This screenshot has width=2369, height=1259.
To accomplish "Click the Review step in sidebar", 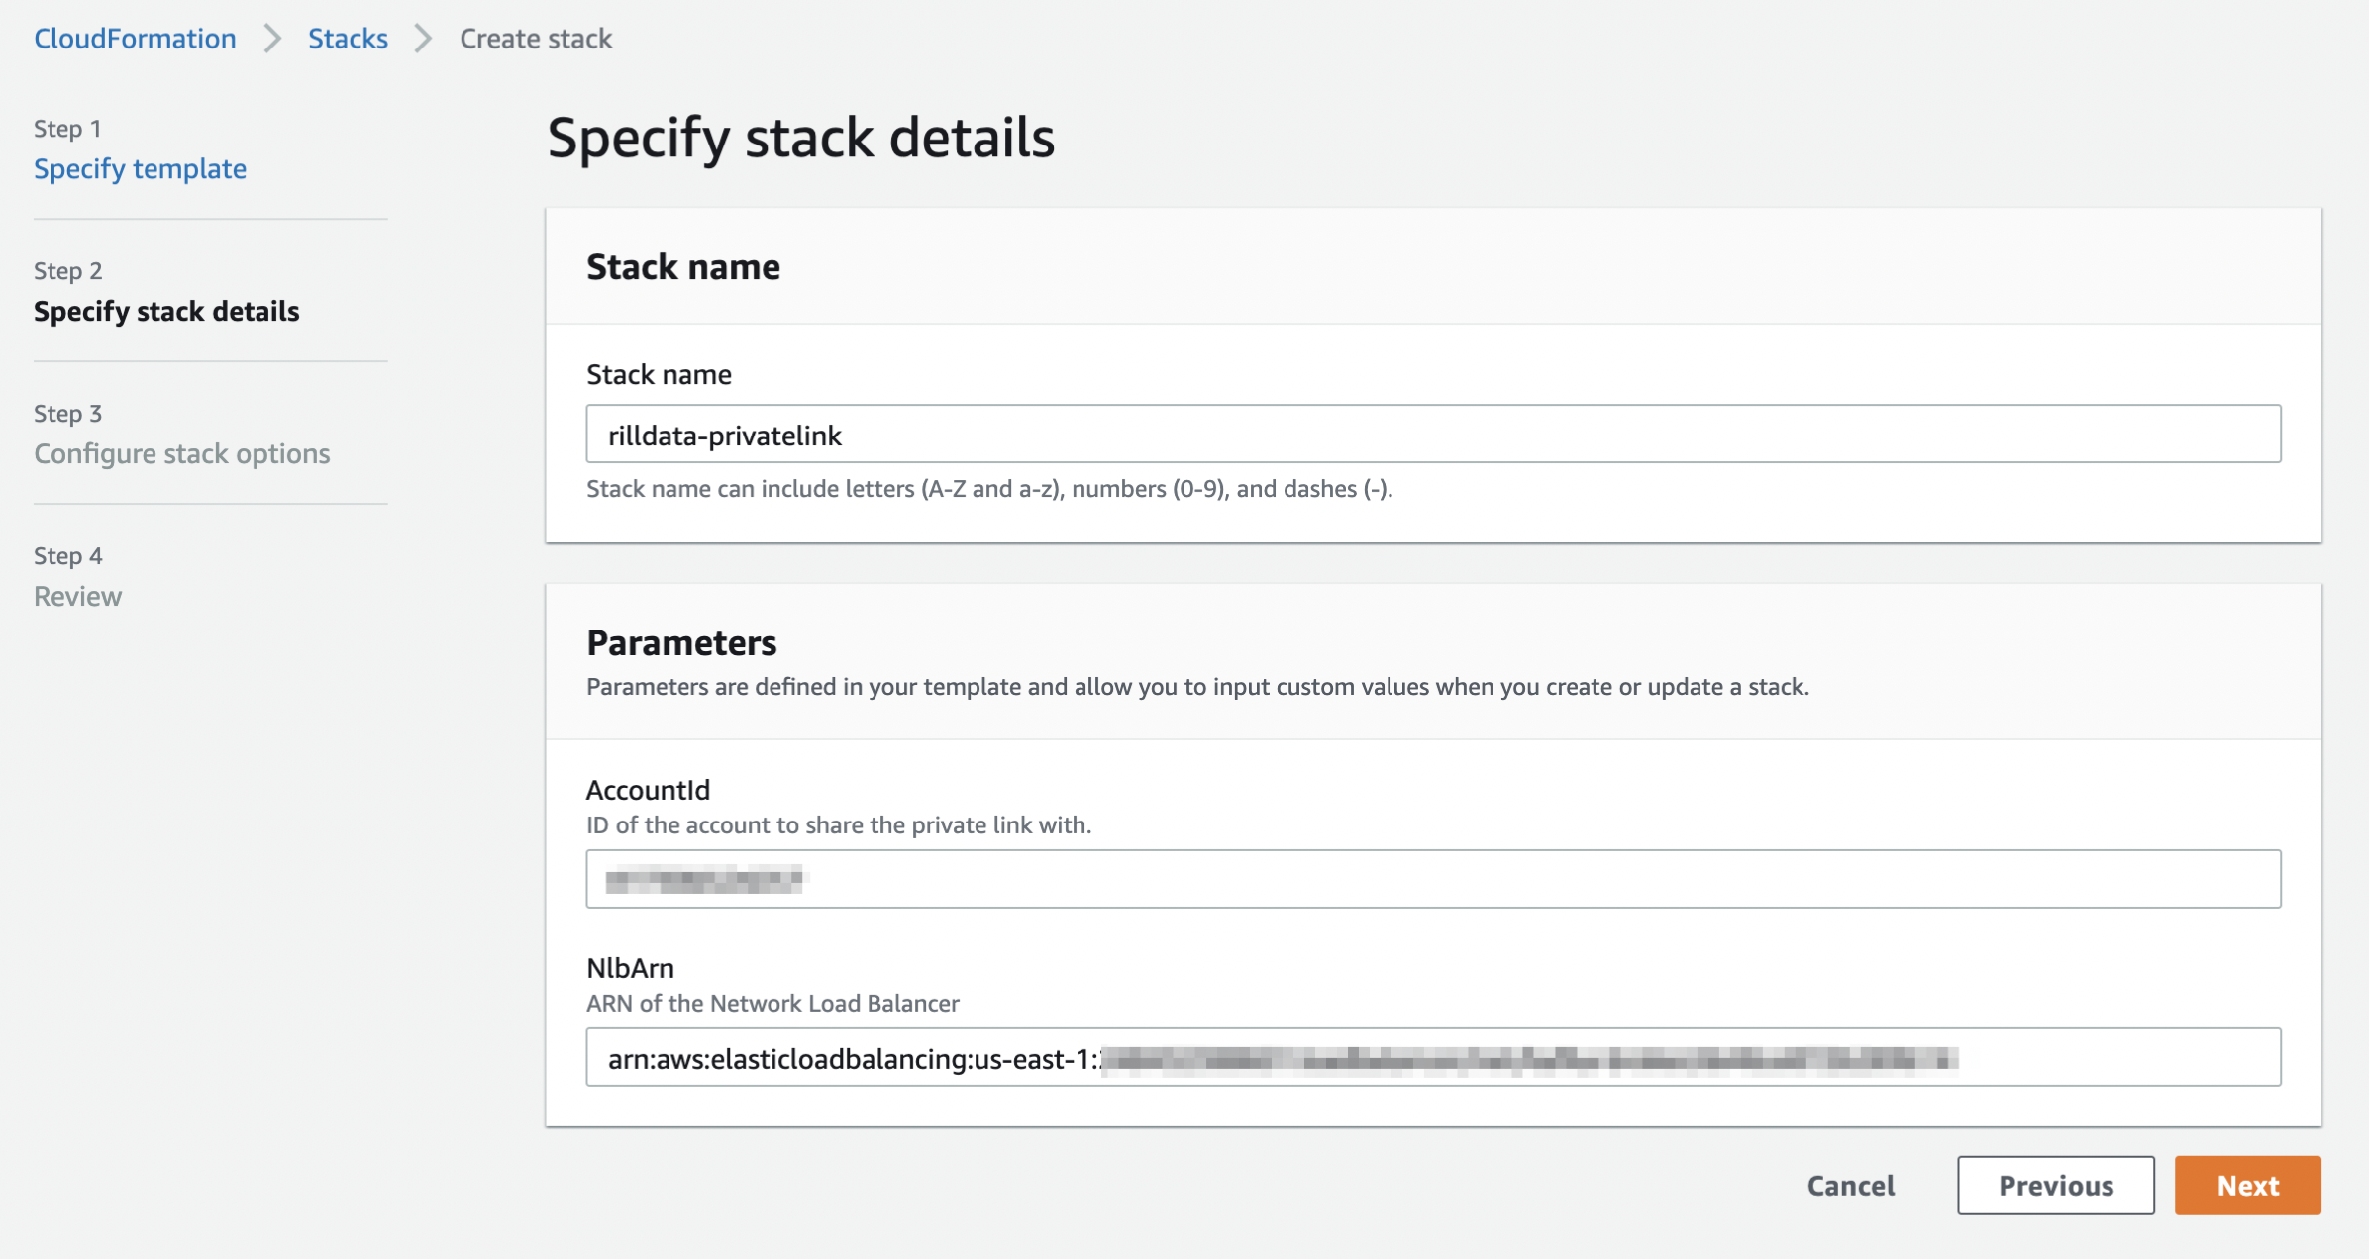I will point(77,597).
